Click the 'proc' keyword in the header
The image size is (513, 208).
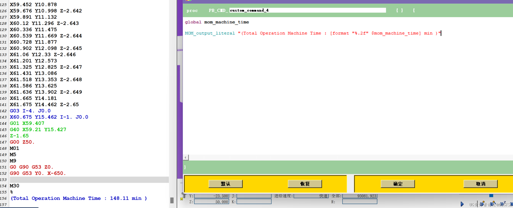click(x=192, y=11)
